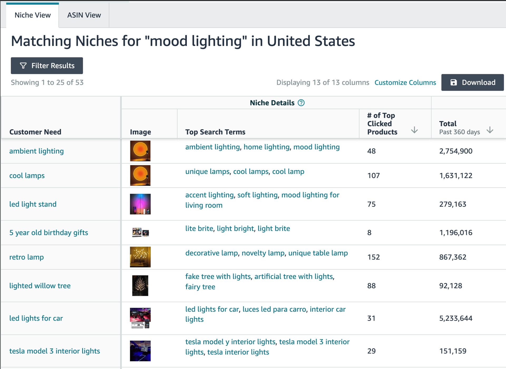Viewport: 506px width, 369px height.
Task: Open Customize Columns link
Action: tap(405, 82)
